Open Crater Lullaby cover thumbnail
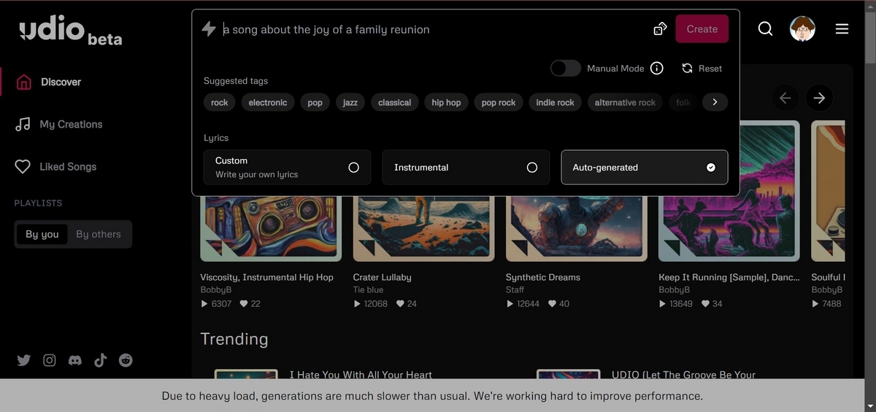The image size is (876, 412). pyautogui.click(x=423, y=229)
